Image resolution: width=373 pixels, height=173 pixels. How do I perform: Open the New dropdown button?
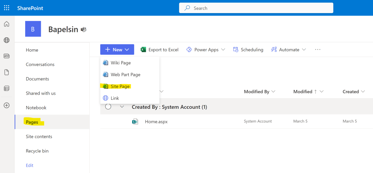pyautogui.click(x=117, y=50)
